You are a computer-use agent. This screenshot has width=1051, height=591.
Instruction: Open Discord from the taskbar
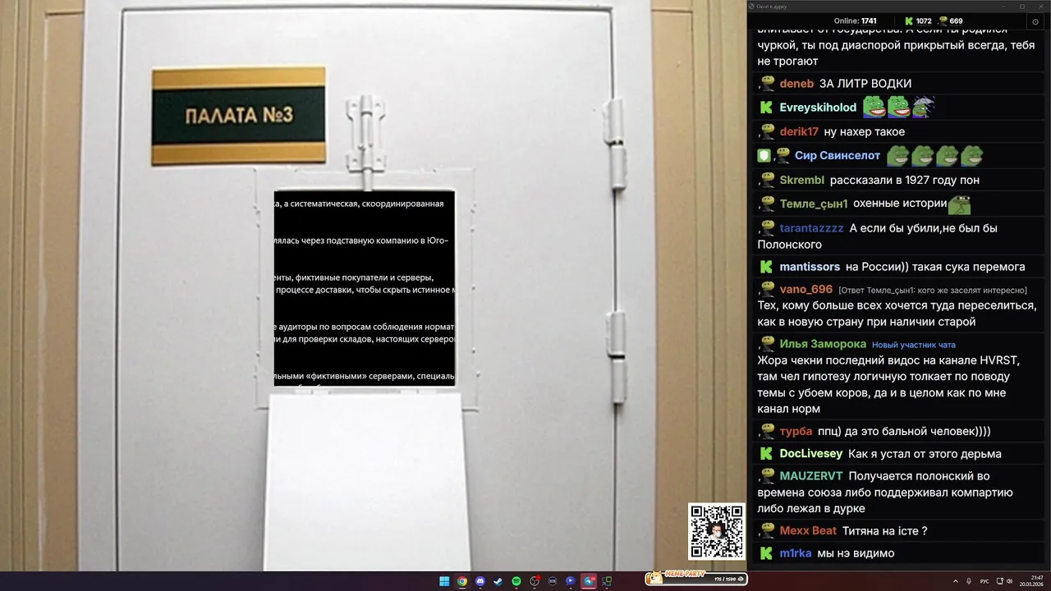pos(480,581)
